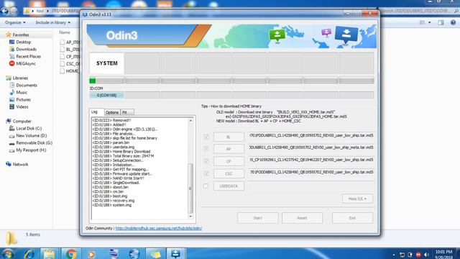
Task: Select the CSC_ file in Explorer list
Action: (x=70, y=63)
